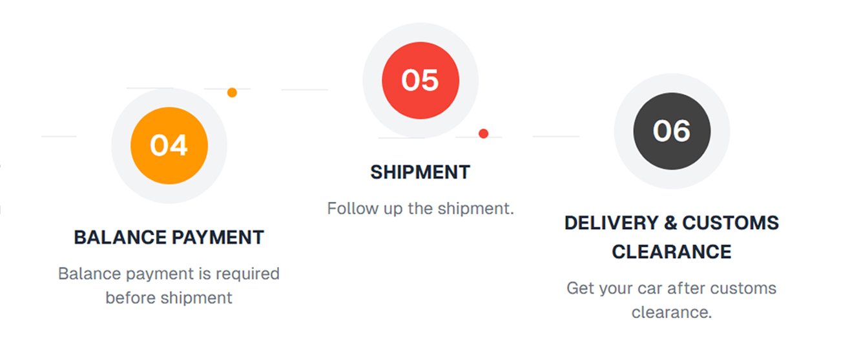The image size is (841, 340).
Task: Open the BALANCE PAYMENT heading
Action: pos(169,237)
